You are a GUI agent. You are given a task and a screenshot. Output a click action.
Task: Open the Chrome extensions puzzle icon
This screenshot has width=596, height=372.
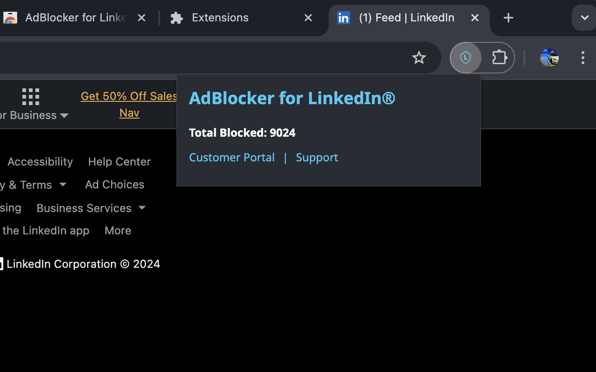[x=499, y=58]
